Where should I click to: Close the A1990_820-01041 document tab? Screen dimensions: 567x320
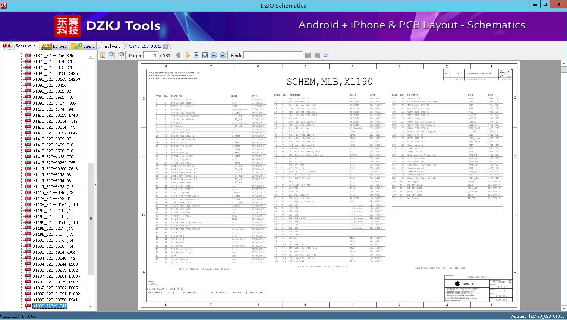coord(165,46)
